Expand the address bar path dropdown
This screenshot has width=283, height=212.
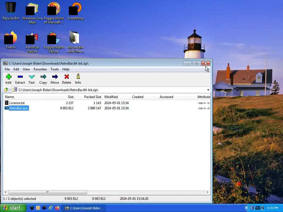coord(208,90)
